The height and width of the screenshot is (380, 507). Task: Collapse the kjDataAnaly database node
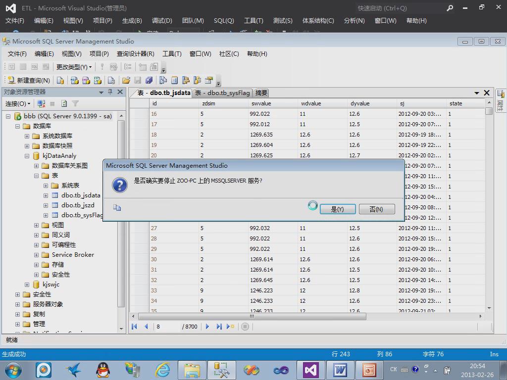pos(27,156)
